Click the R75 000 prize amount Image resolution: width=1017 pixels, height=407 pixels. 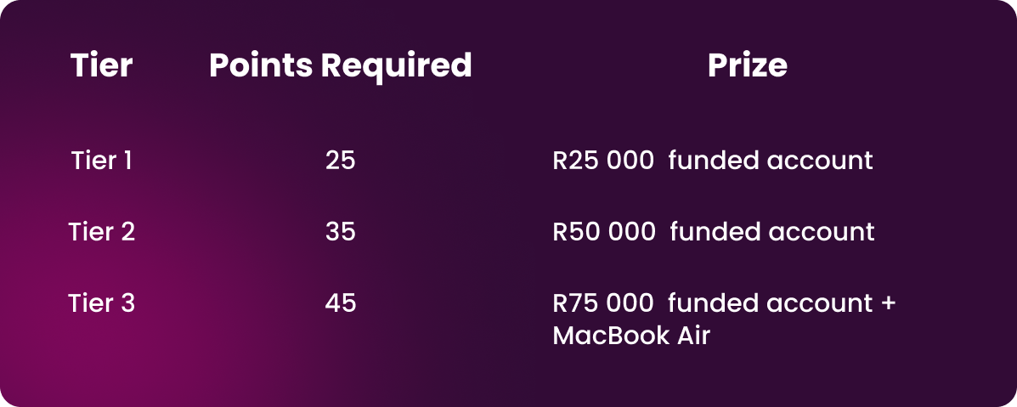603,302
